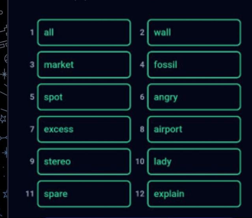Click the number 10 label beside 'lady'
Image resolution: width=252 pixels, height=218 pixels.
click(x=140, y=162)
